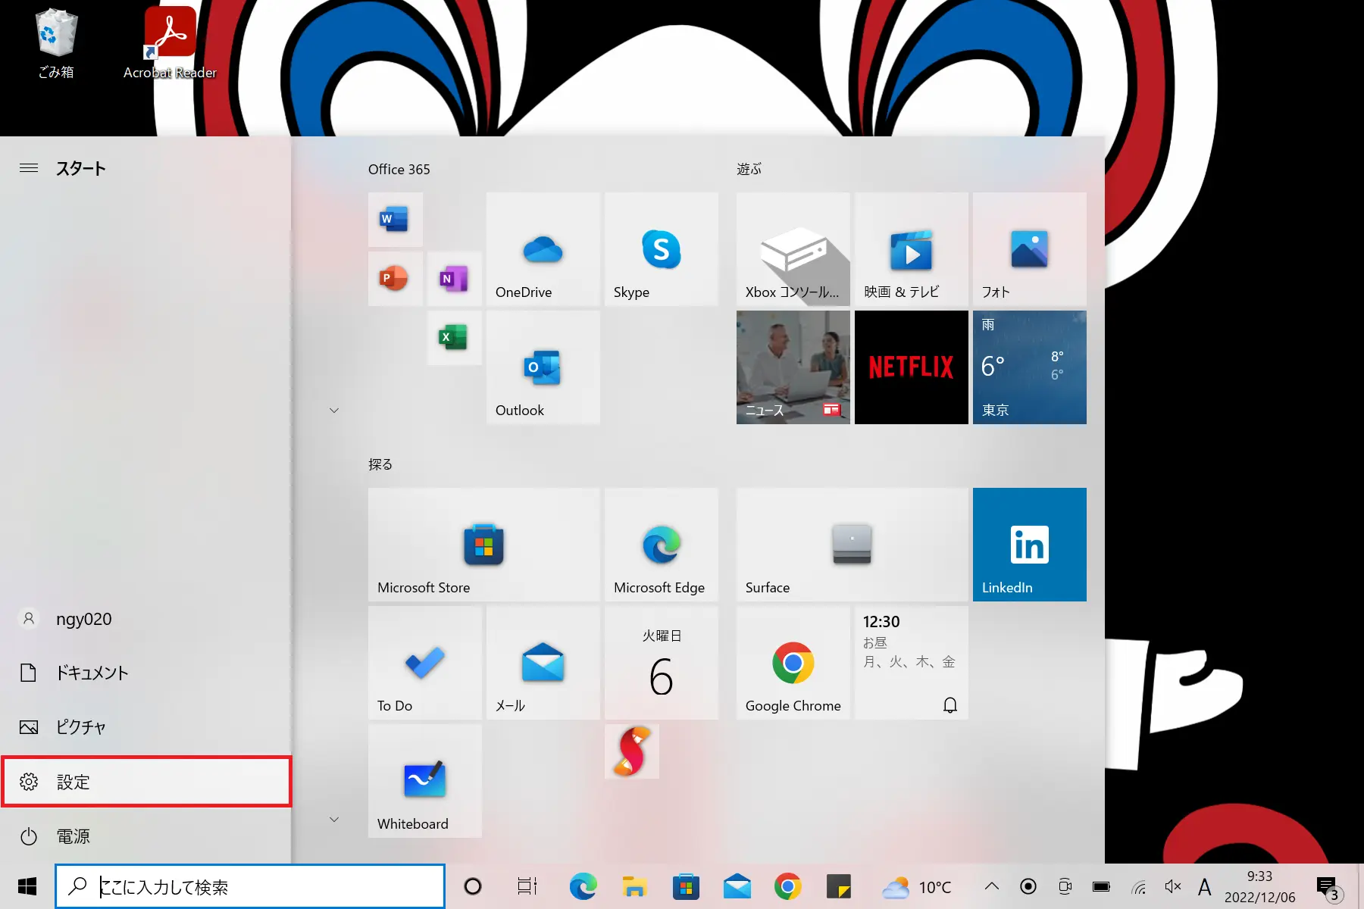Click the circular record tray icon
The width and height of the screenshot is (1364, 909).
click(x=1028, y=886)
